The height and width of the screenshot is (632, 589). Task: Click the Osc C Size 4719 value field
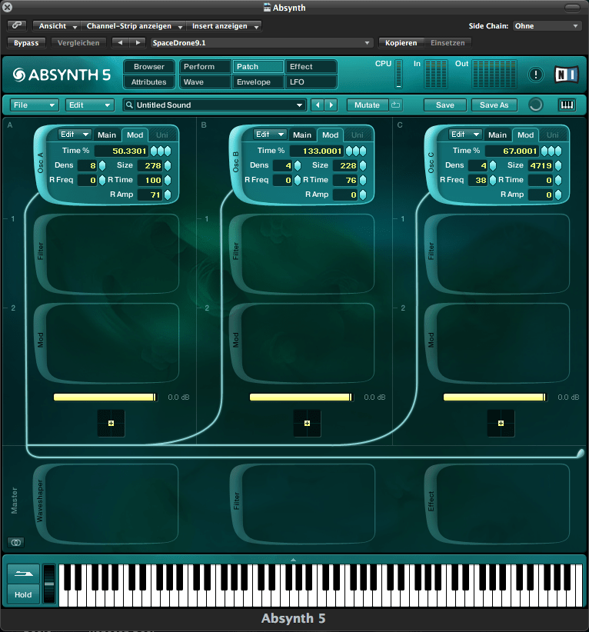click(x=541, y=165)
